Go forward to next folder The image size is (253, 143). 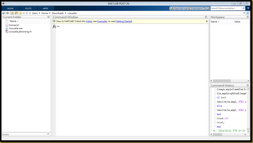tap(8, 13)
